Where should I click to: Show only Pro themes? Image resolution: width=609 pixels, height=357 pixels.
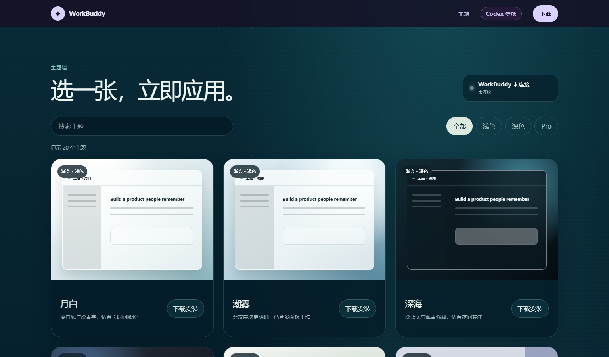pos(546,126)
